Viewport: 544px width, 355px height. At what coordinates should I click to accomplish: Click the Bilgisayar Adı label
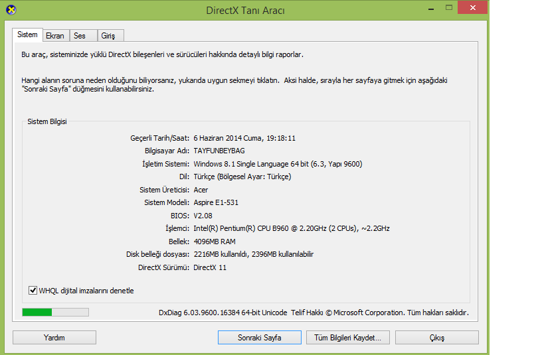click(x=167, y=151)
